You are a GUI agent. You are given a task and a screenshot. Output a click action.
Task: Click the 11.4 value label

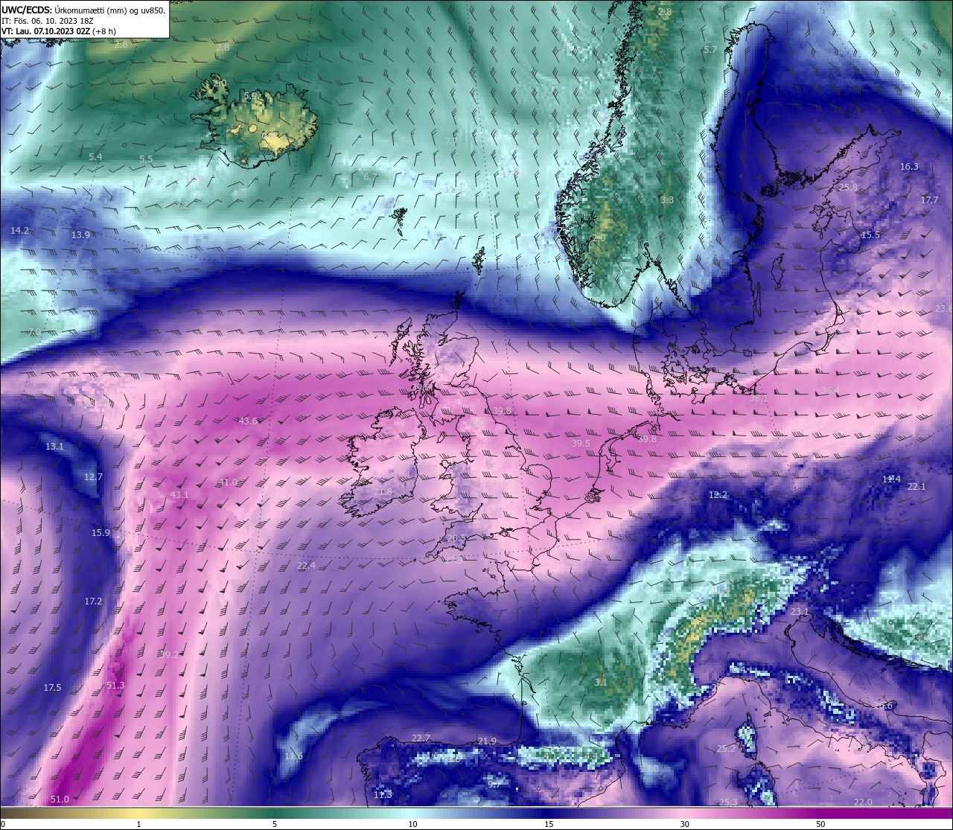(891, 479)
